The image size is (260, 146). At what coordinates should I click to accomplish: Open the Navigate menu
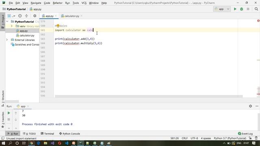coord(36,3)
